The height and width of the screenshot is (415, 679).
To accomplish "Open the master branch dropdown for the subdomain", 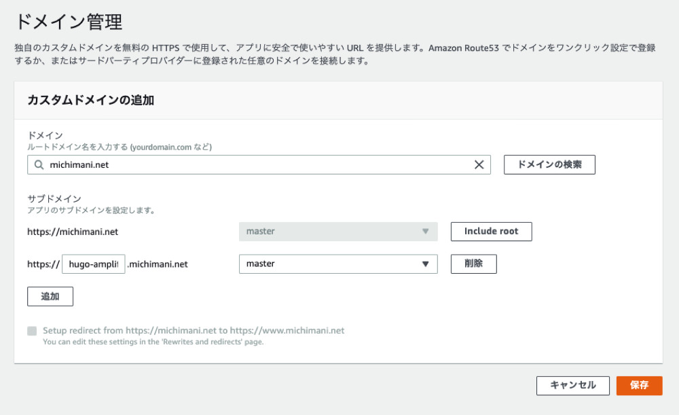I will point(337,264).
